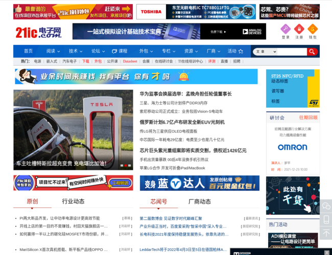Switch to the 芯闻号 tab
This screenshot has height=255, width=332.
(x=158, y=201)
